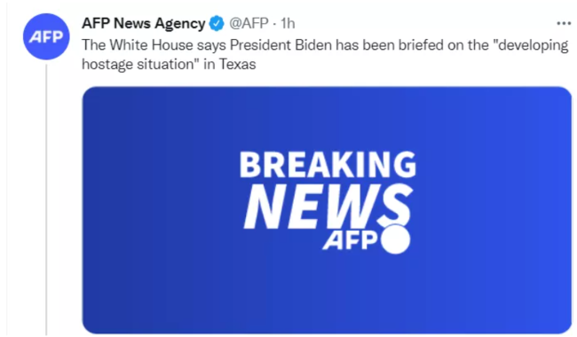This screenshot has width=577, height=337.
Task: Click the word Texas in the tweet
Action: [x=237, y=65]
